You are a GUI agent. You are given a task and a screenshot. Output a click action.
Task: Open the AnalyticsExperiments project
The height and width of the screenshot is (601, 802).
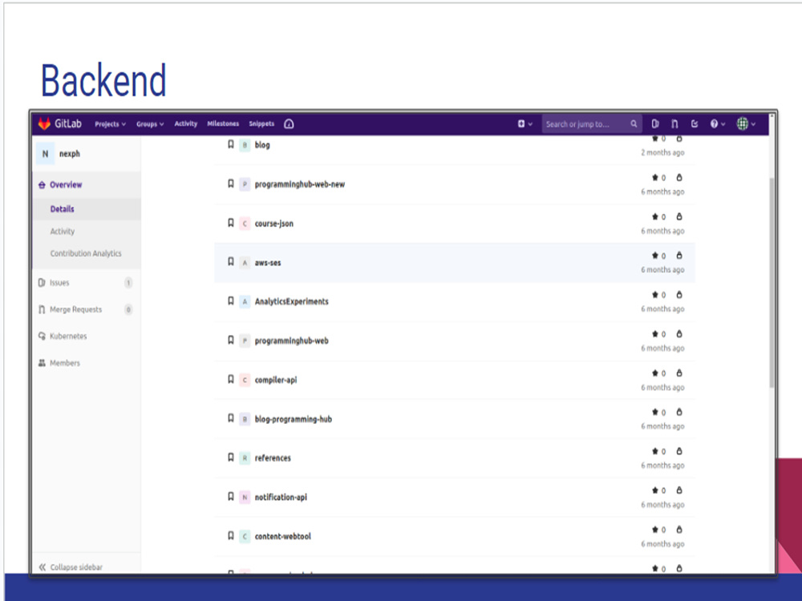tap(292, 301)
